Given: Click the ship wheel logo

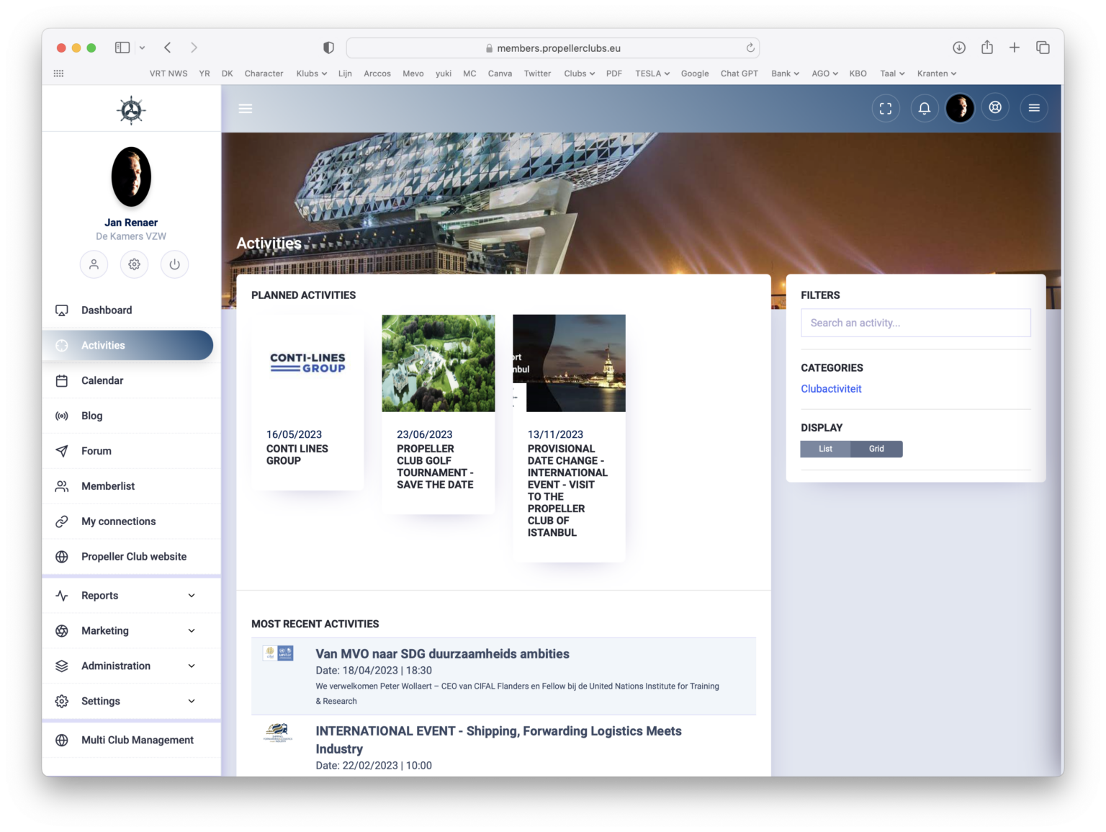Looking at the screenshot, I should (x=131, y=110).
